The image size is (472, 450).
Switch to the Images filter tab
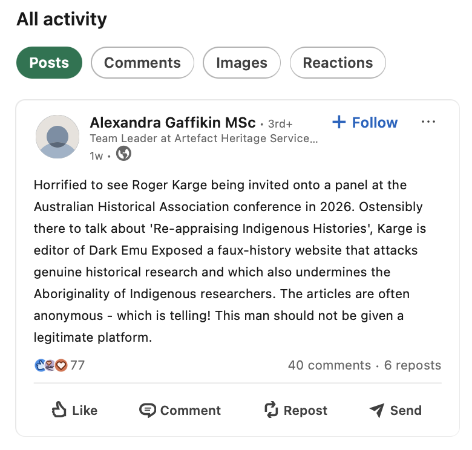click(241, 62)
